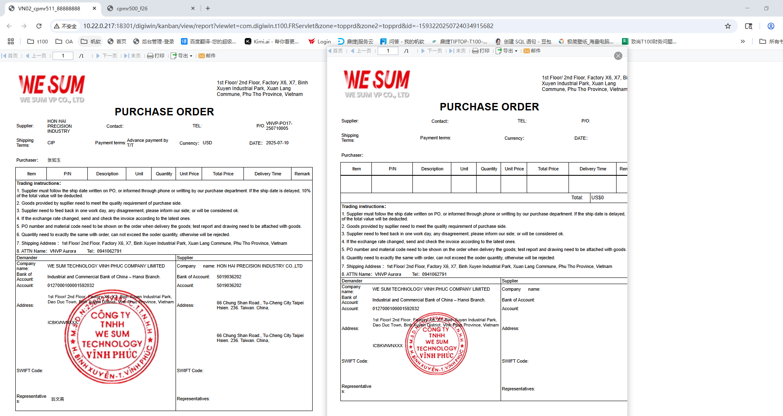Click P/O number VNVP-PO17-250710005
The height and width of the screenshot is (416, 783).
tap(279, 126)
